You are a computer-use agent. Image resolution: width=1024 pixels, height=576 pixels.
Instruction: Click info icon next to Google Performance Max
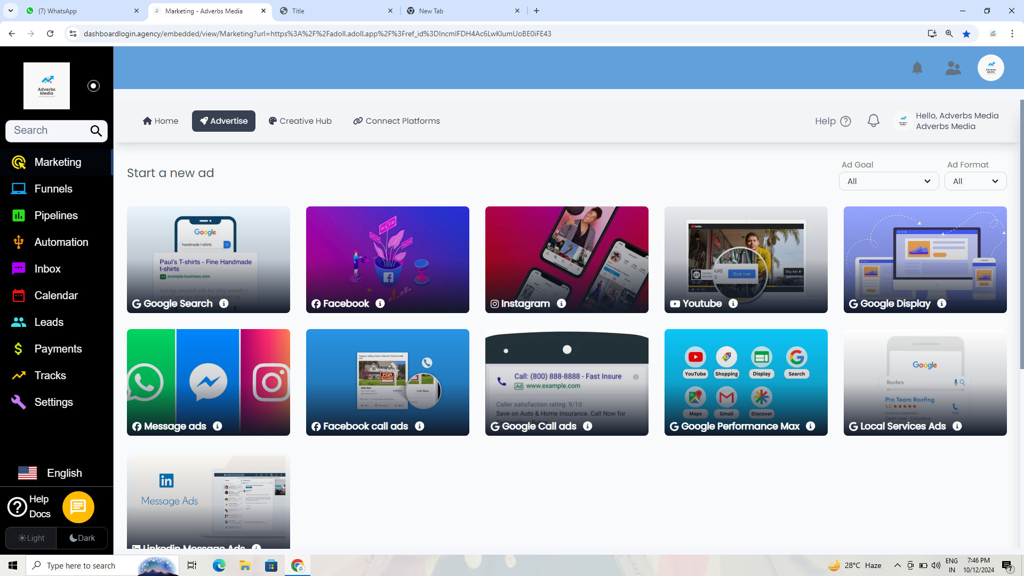tap(810, 426)
